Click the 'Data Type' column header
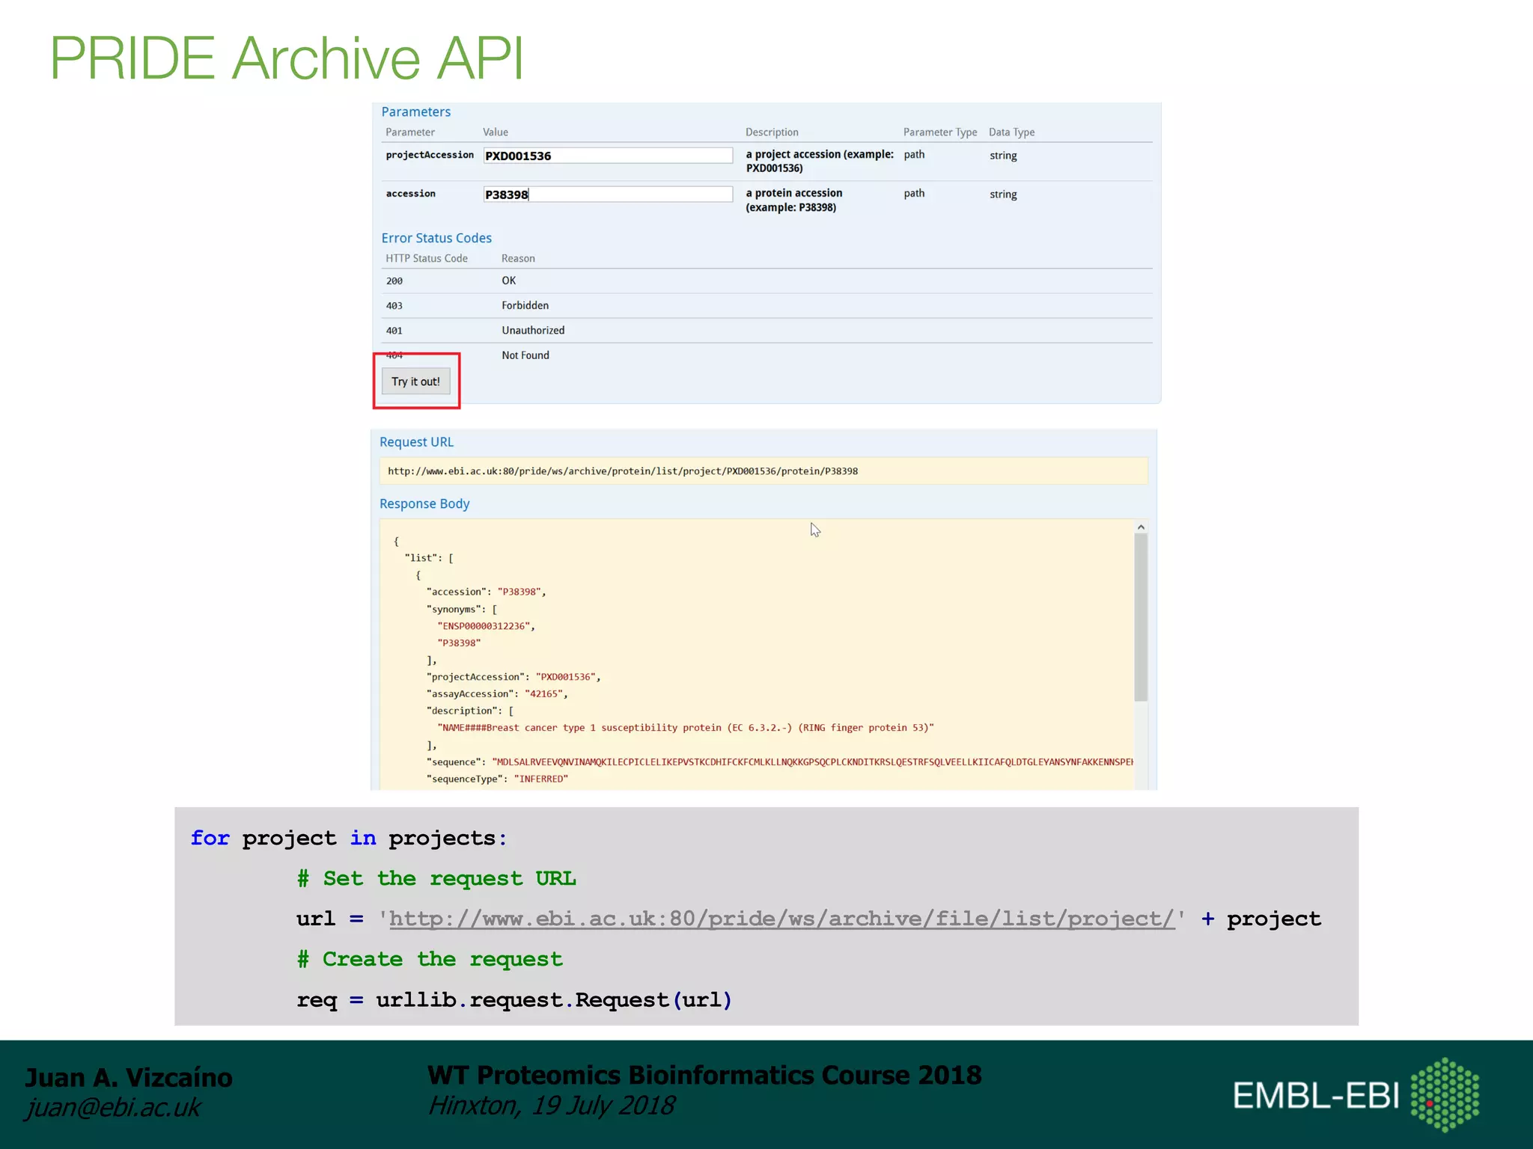 1011,132
